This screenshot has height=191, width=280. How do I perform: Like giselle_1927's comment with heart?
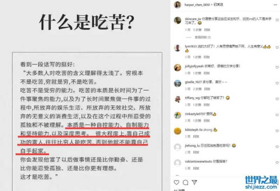point(277,83)
